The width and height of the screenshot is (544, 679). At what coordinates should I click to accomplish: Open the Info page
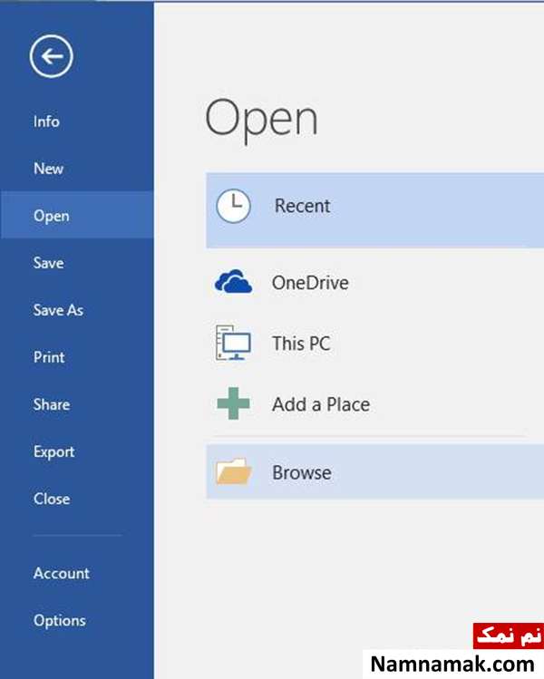pos(46,121)
